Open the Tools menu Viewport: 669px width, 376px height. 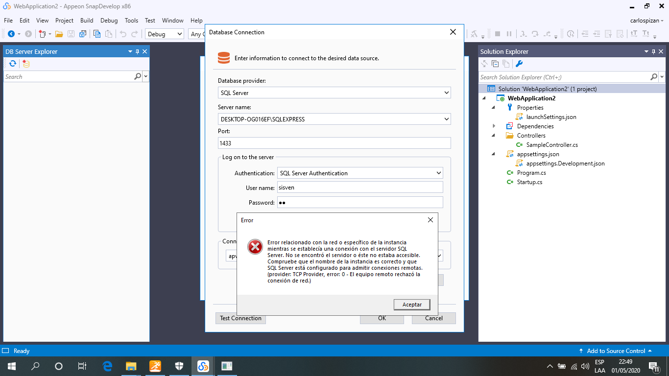click(x=131, y=21)
